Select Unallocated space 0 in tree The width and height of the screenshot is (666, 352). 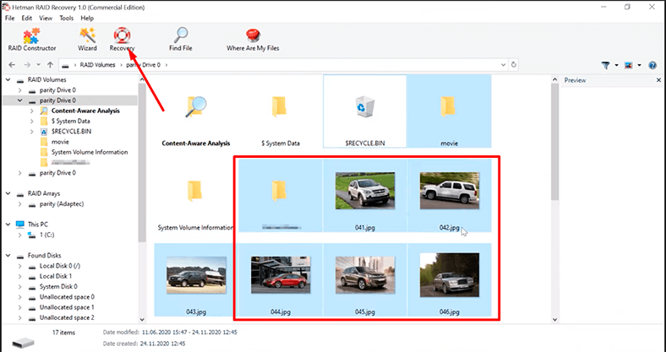(67, 297)
